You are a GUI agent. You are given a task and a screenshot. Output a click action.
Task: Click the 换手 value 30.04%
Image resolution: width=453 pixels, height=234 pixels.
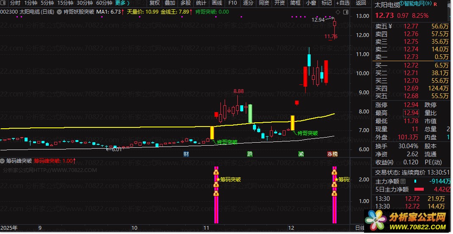[408, 146]
